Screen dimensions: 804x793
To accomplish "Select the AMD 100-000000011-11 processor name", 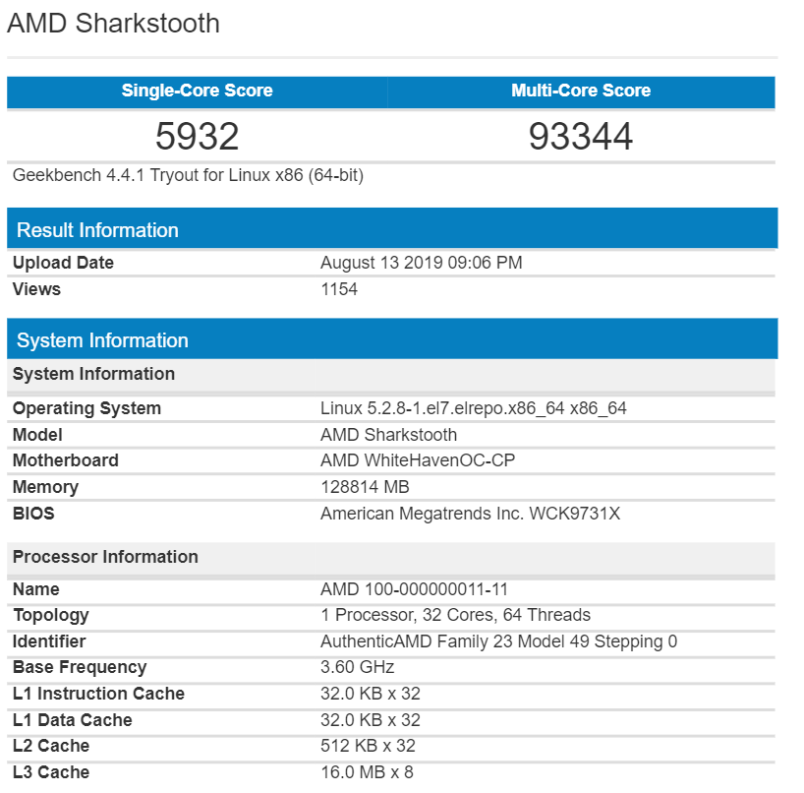I will click(415, 589).
